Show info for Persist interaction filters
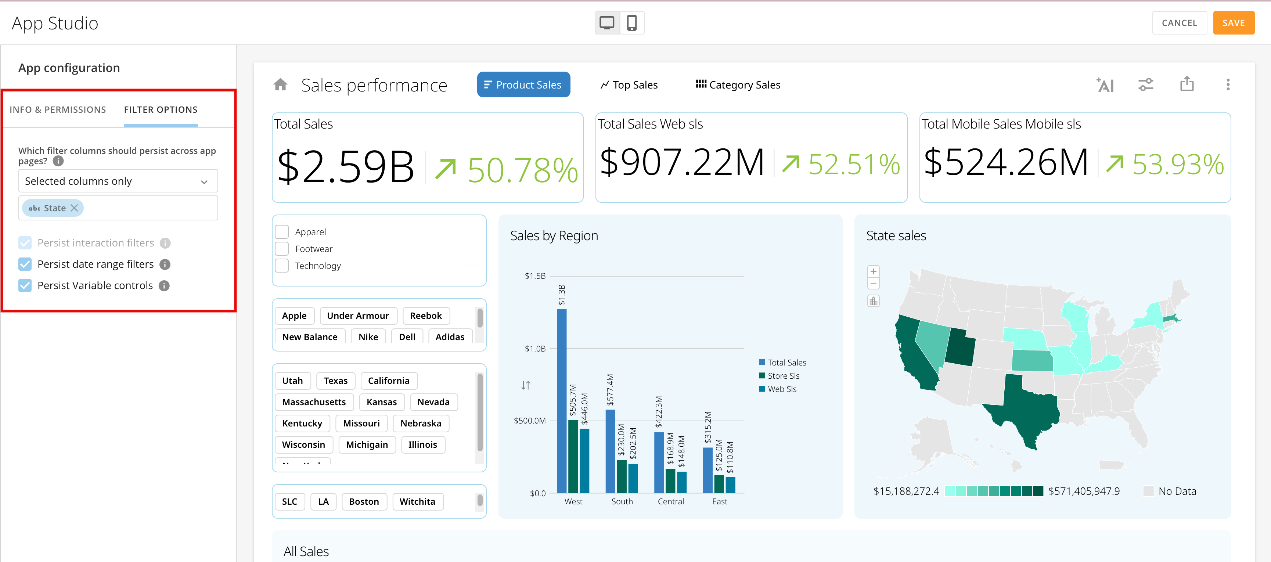The height and width of the screenshot is (562, 1271). coord(165,243)
